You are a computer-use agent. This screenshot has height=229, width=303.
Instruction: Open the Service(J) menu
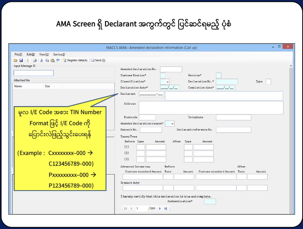(x=59, y=54)
